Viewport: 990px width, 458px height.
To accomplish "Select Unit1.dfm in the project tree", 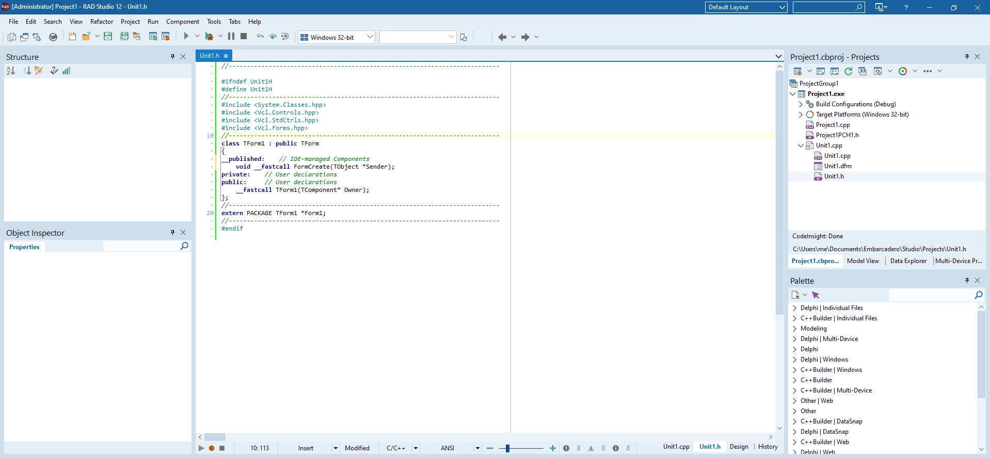I will [x=838, y=166].
